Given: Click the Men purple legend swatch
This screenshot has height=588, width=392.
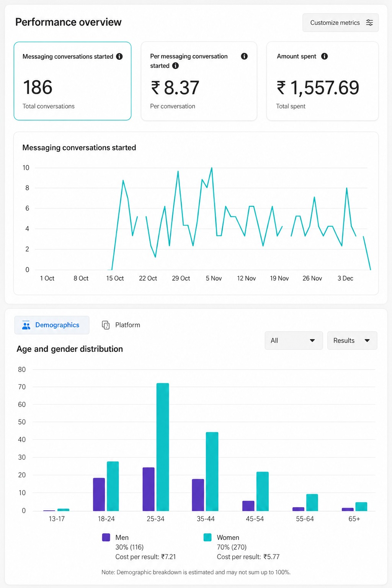Looking at the screenshot, I should coord(106,537).
